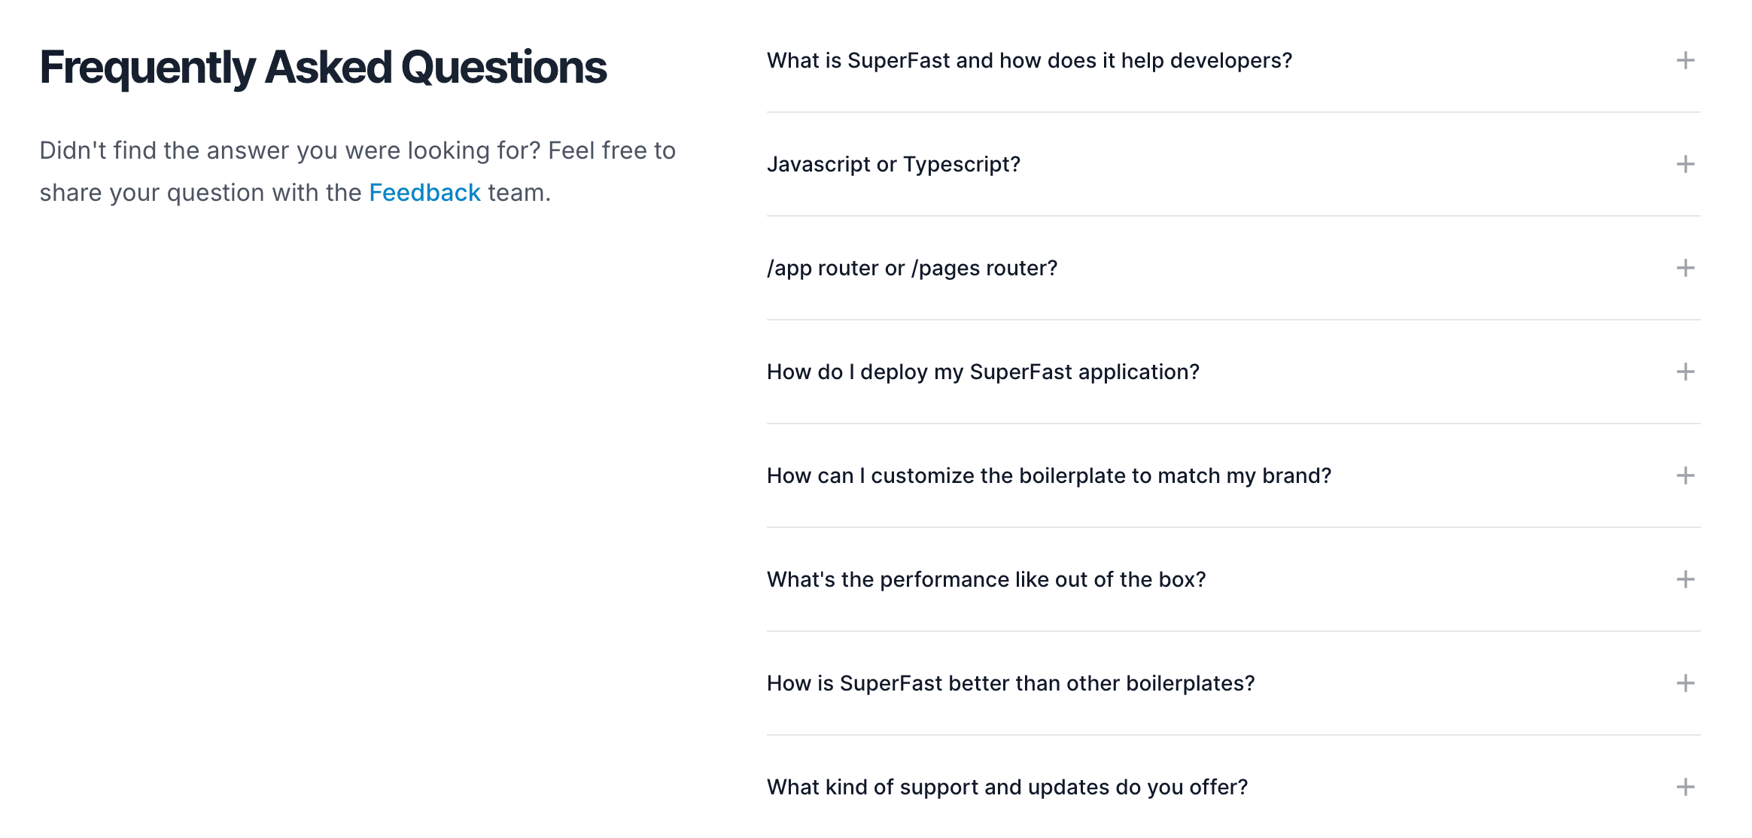
Task: Open the Feedback link
Action: click(x=424, y=193)
